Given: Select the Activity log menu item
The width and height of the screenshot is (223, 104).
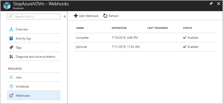Looking at the screenshot, I should click(23, 38).
